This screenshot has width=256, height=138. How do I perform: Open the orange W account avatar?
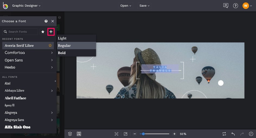[245, 6]
